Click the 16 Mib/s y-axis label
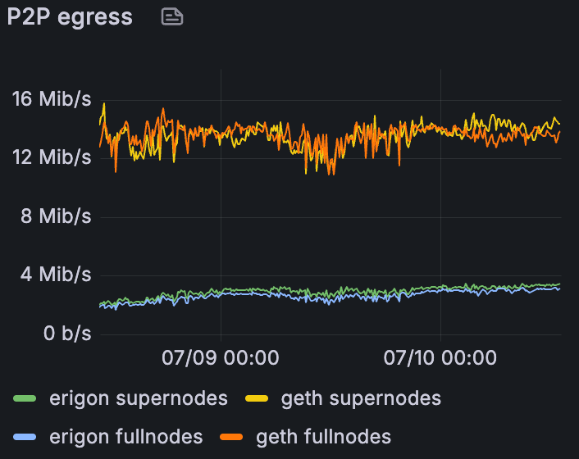Viewport: 579px width, 459px height. point(51,99)
